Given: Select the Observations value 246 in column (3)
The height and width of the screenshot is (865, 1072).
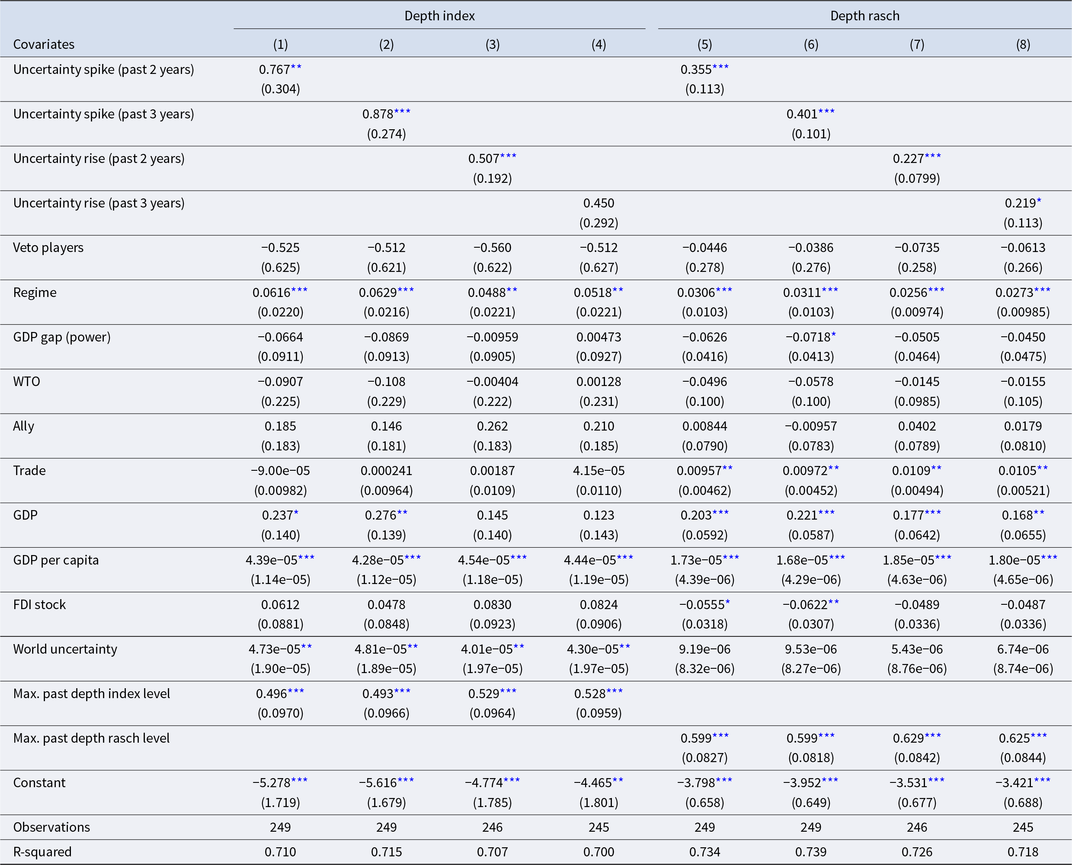Looking at the screenshot, I should [493, 827].
